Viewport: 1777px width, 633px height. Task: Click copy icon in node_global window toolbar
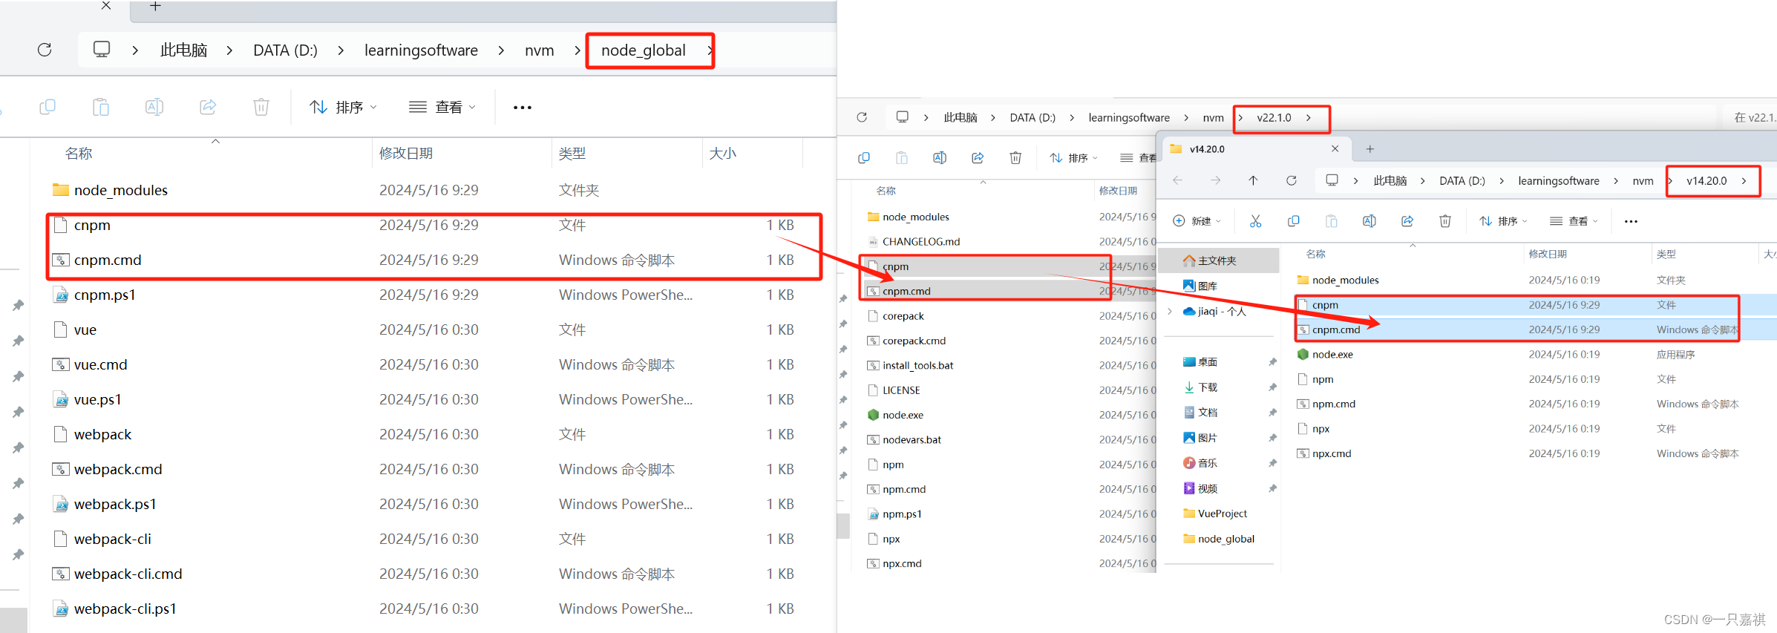tap(48, 107)
